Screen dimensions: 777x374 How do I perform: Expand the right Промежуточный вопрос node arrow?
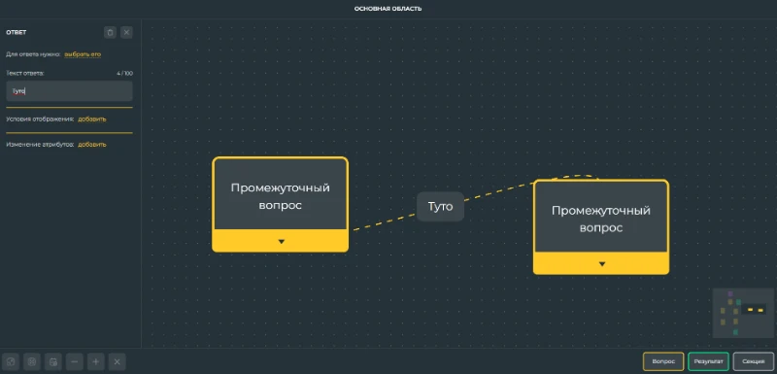[x=601, y=264]
